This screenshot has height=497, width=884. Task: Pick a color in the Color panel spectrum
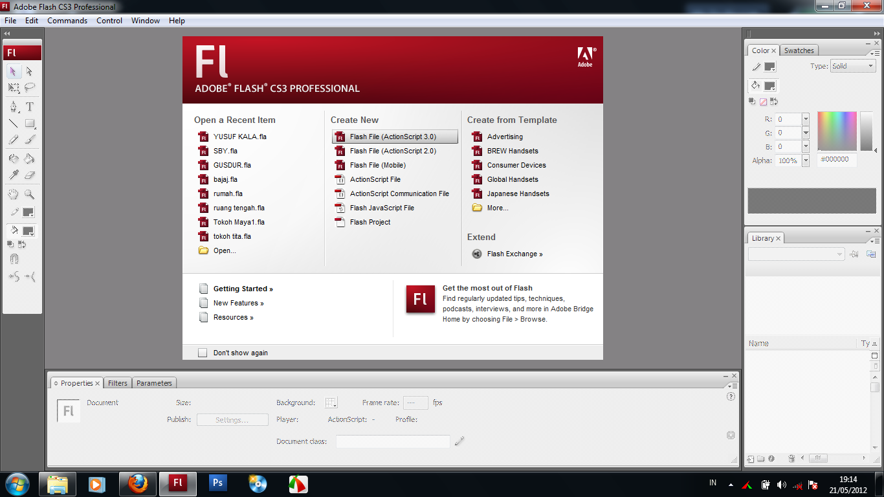837,131
